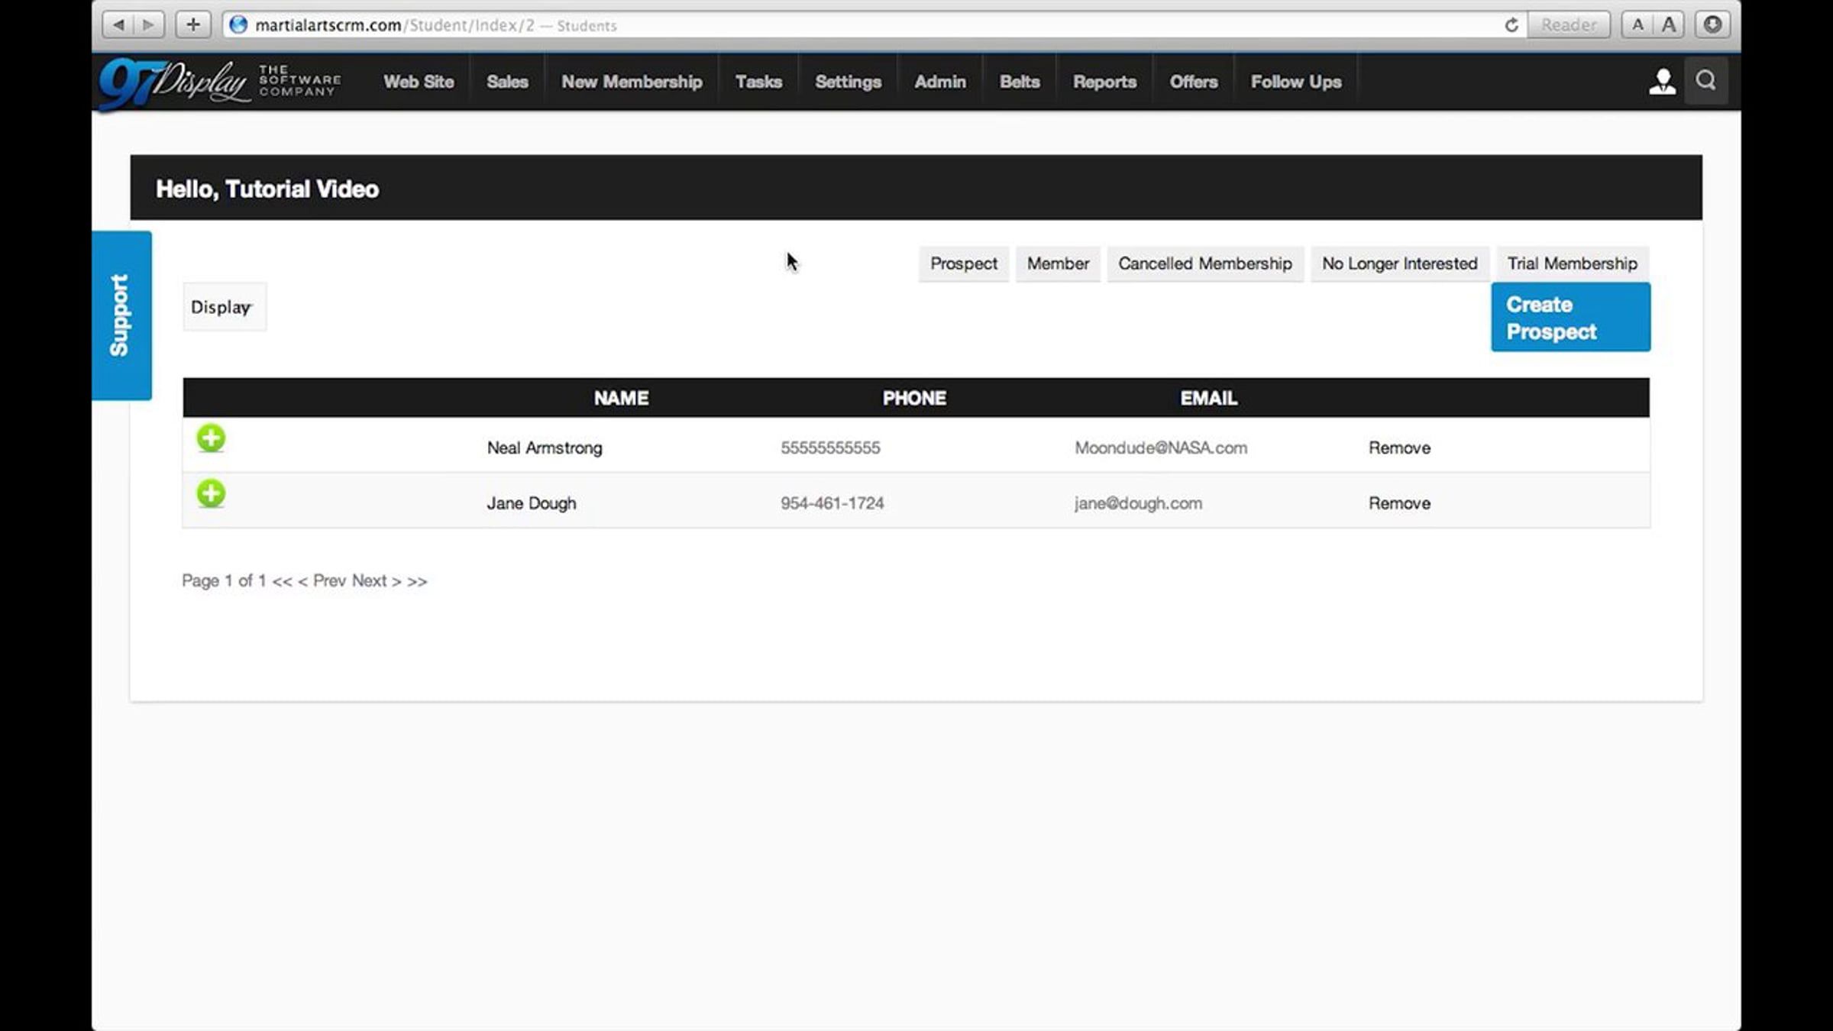Open the Reports menu
The image size is (1833, 1031).
tap(1104, 82)
